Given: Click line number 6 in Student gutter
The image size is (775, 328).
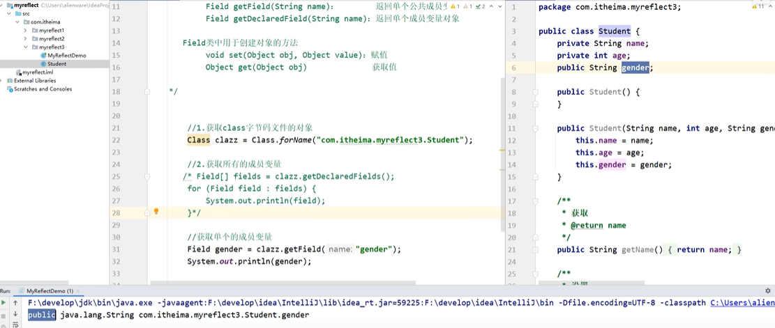Looking at the screenshot, I should (x=514, y=68).
